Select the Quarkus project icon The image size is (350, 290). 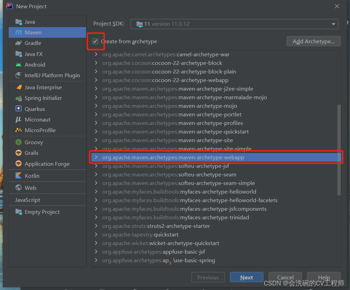[19, 109]
